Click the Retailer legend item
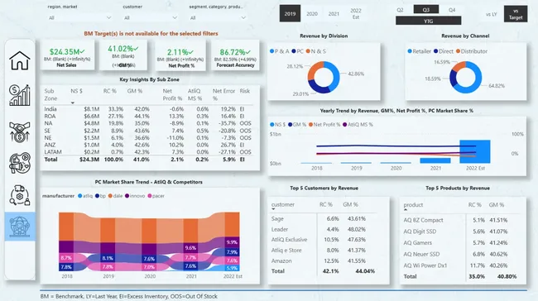This screenshot has width=538, height=301. pos(420,51)
